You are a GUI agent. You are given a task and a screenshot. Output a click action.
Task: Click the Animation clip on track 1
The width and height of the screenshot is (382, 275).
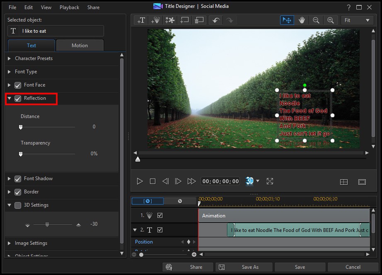(x=284, y=215)
